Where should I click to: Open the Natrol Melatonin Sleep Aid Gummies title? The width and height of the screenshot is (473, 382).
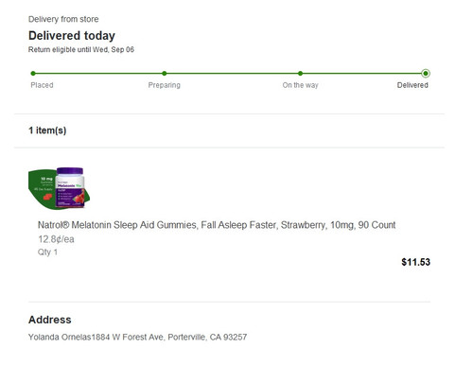click(217, 225)
